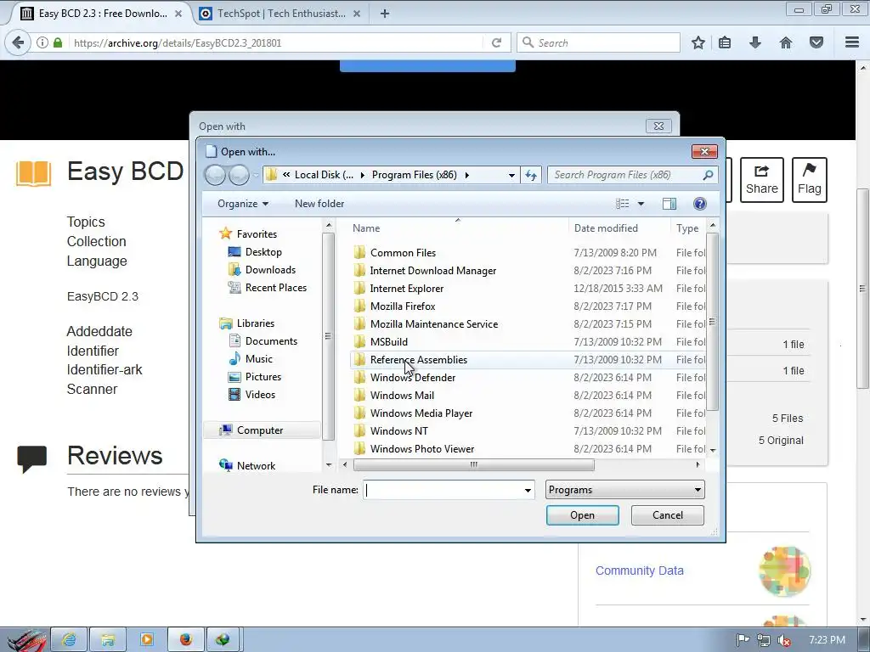Open the Videos library
Screen dimensions: 870x652
coord(260,395)
